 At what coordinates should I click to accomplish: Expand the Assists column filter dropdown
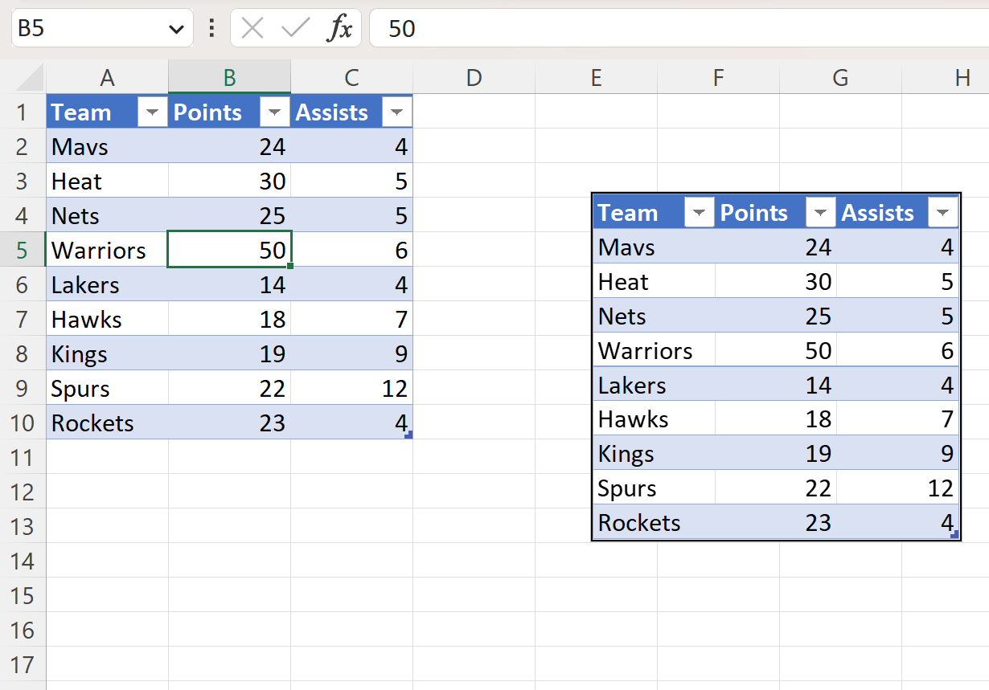click(x=396, y=112)
